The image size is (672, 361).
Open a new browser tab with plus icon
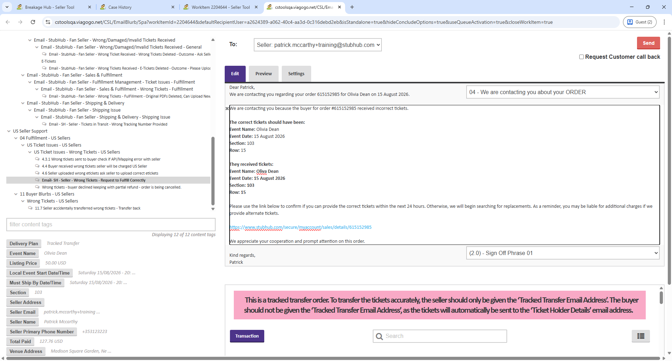[x=352, y=7]
